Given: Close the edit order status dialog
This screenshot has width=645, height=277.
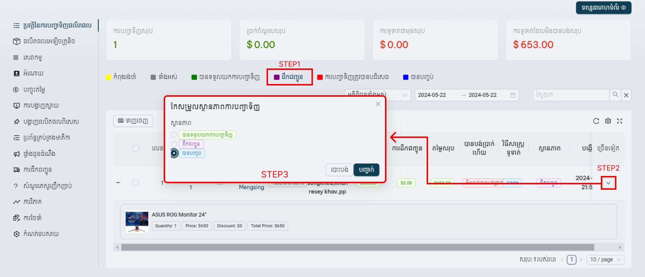Looking at the screenshot, I should pyautogui.click(x=378, y=104).
